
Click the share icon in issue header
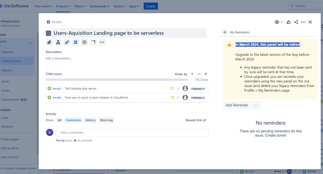click(296, 22)
